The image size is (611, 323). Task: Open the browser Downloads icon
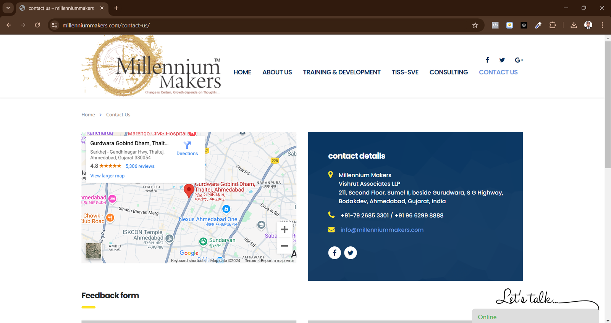pos(574,25)
